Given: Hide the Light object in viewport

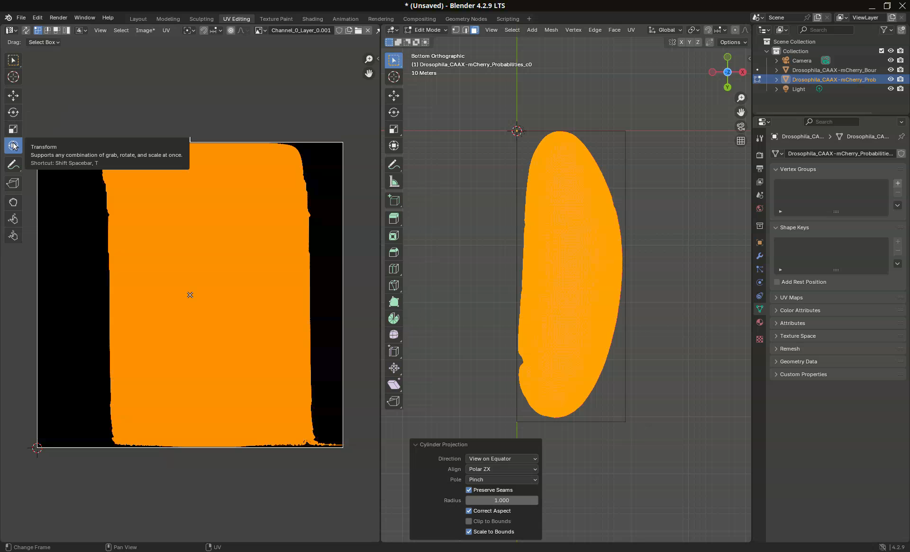Looking at the screenshot, I should click(x=891, y=89).
